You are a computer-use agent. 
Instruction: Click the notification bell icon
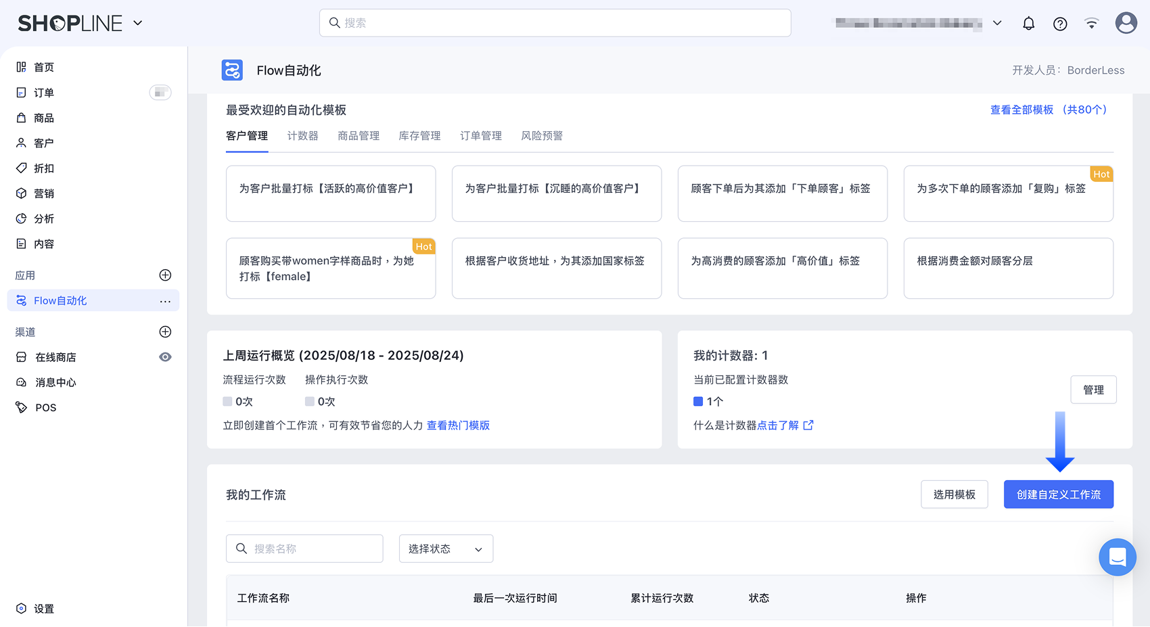1028,24
